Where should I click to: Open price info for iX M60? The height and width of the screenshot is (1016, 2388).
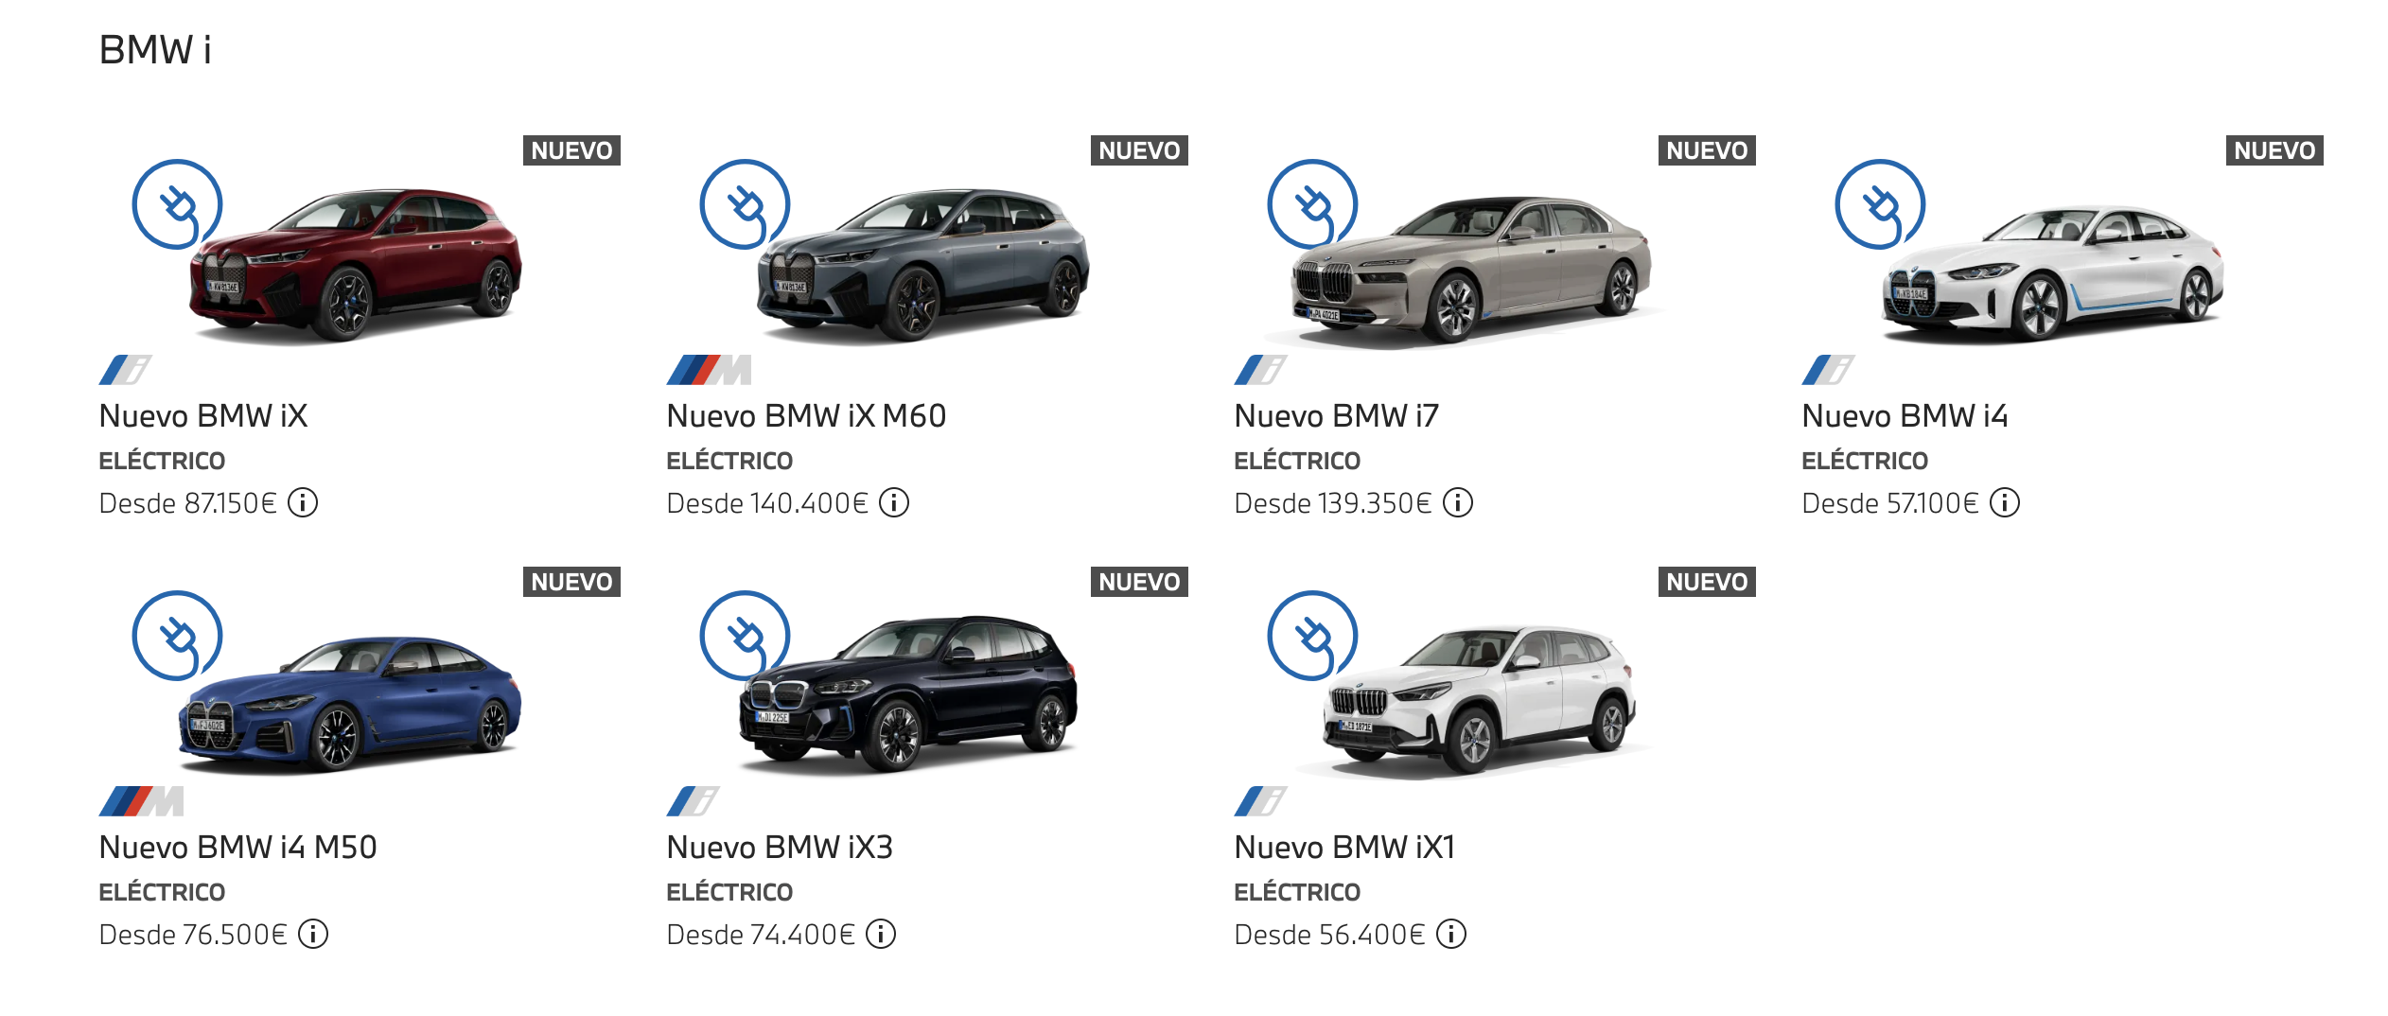coord(894,502)
